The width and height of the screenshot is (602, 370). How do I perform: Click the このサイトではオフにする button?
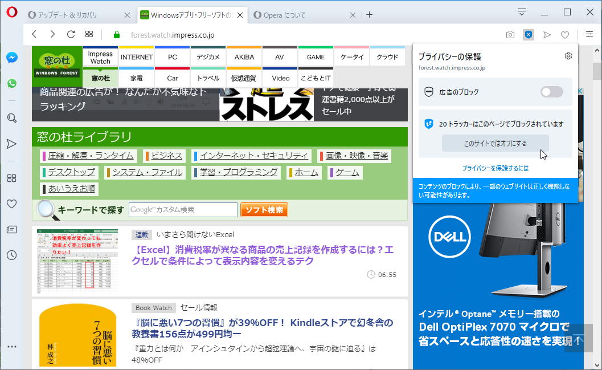click(x=495, y=143)
